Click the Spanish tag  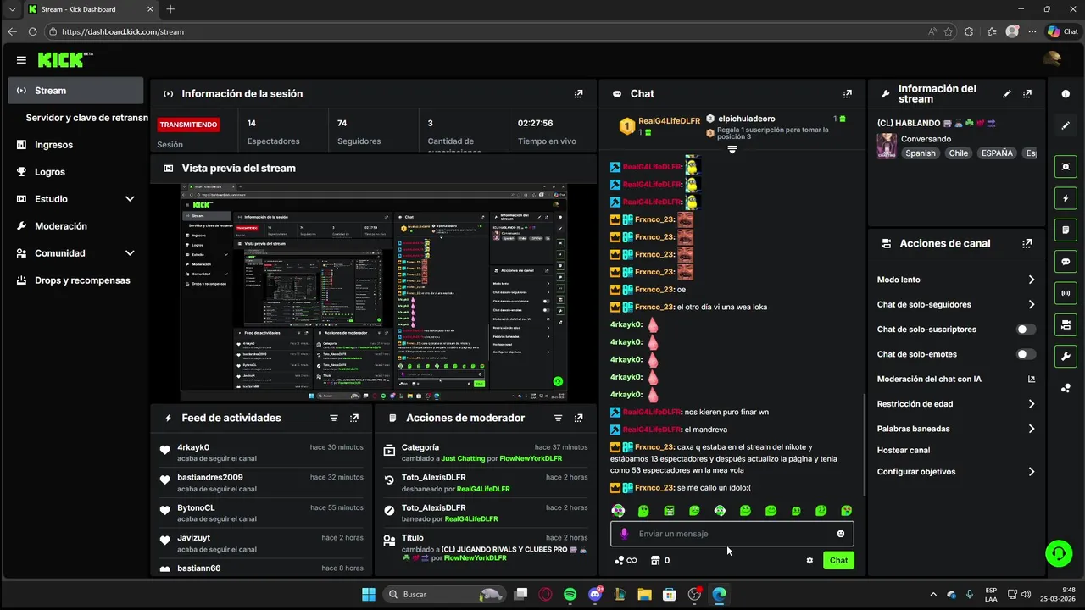click(920, 153)
